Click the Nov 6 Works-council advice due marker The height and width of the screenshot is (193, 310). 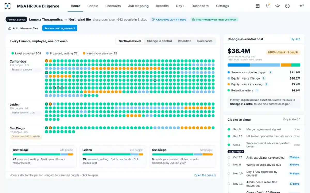tap(229, 165)
